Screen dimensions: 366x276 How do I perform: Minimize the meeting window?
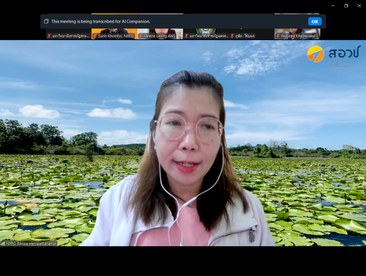[333, 6]
